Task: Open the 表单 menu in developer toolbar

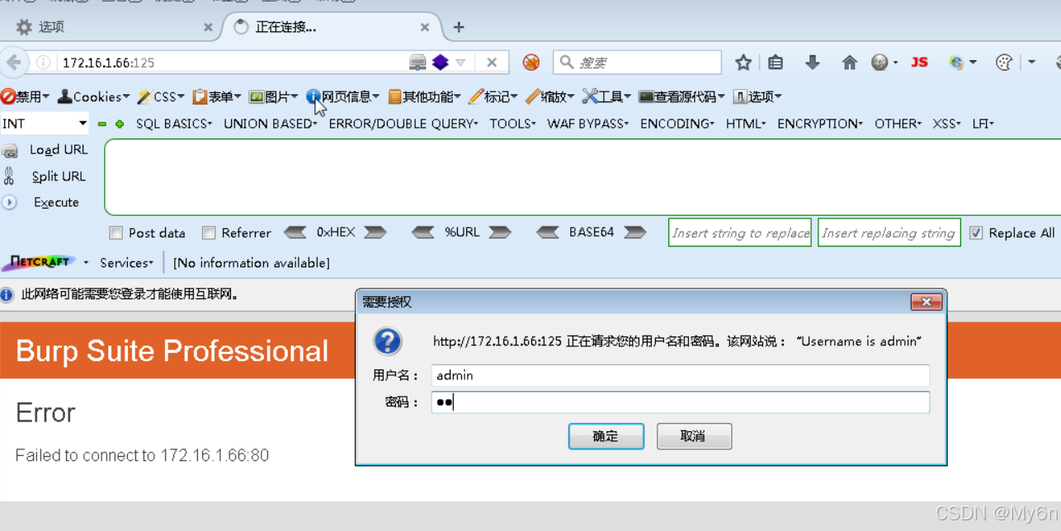Action: coord(217,97)
